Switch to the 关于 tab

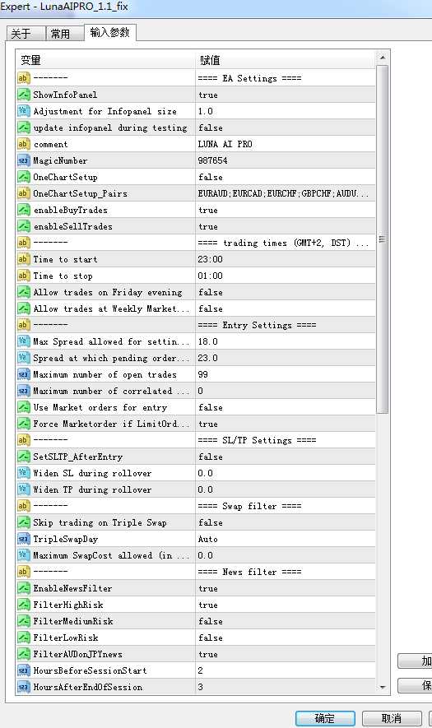26,34
